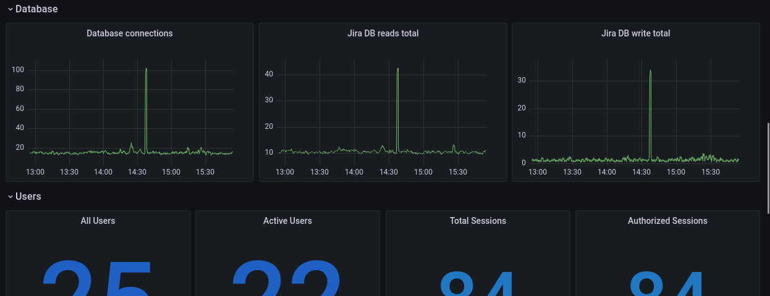770x296 pixels.
Task: Click the 30 label on Jira DB write axis
Action: [x=522, y=80]
